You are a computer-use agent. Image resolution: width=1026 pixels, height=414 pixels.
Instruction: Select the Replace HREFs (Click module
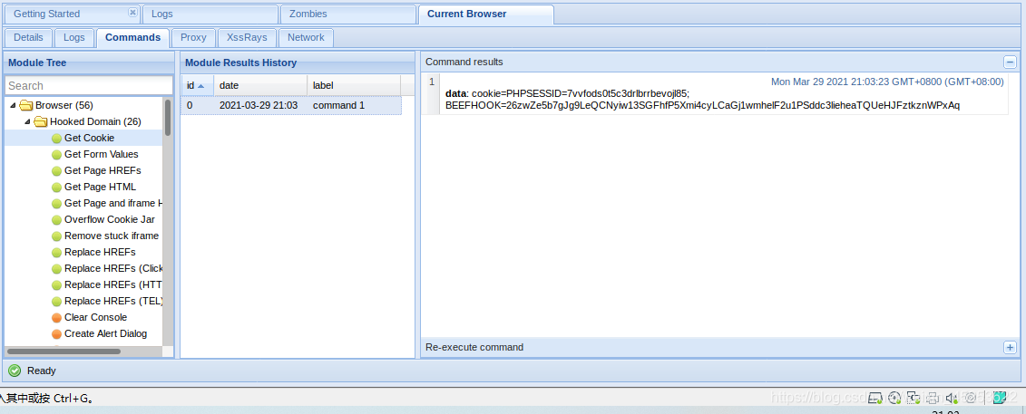[113, 268]
